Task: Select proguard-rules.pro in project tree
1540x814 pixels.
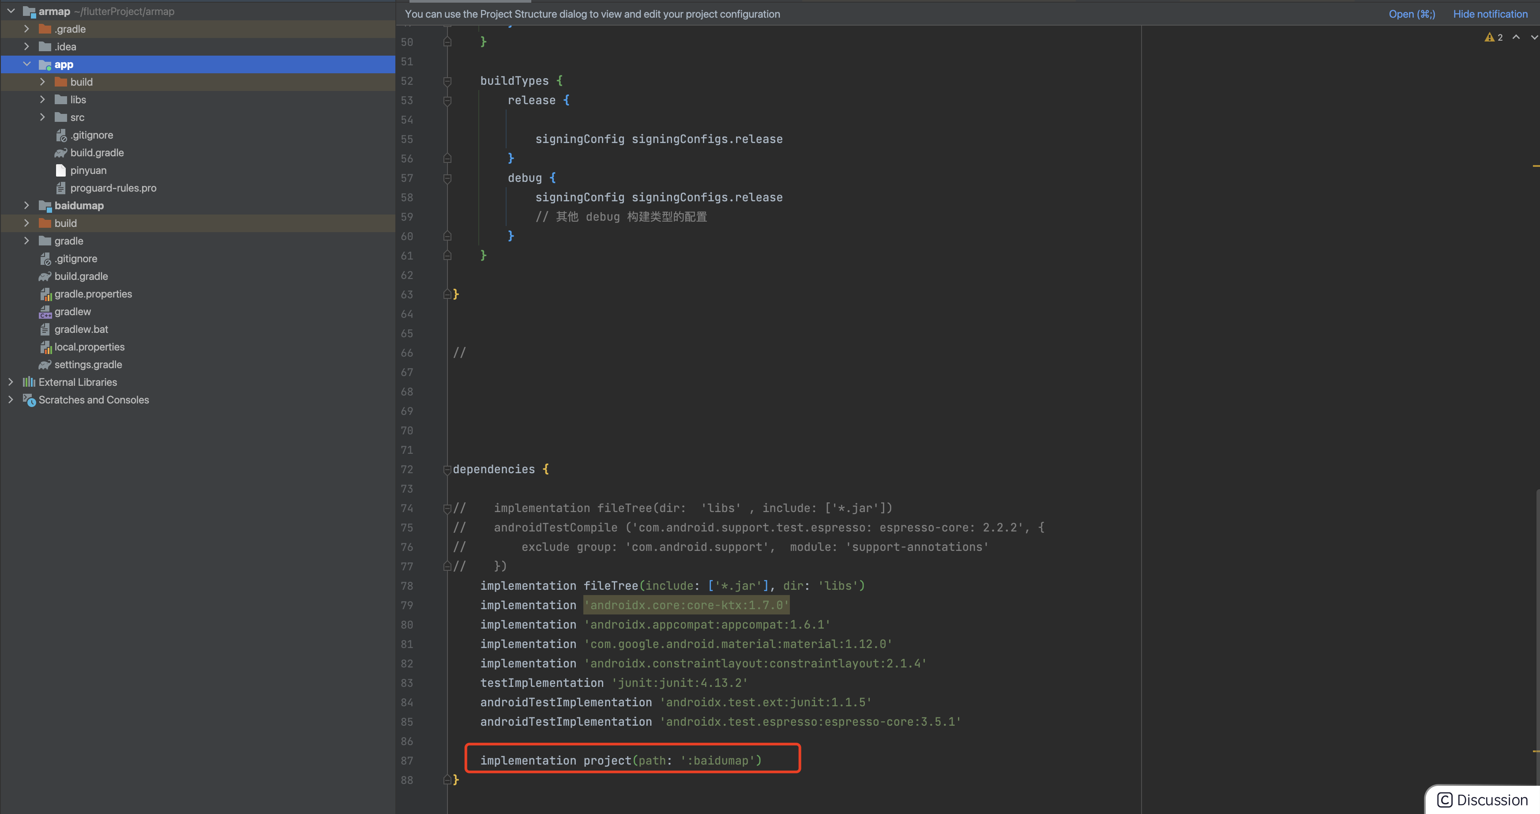Action: [113, 188]
